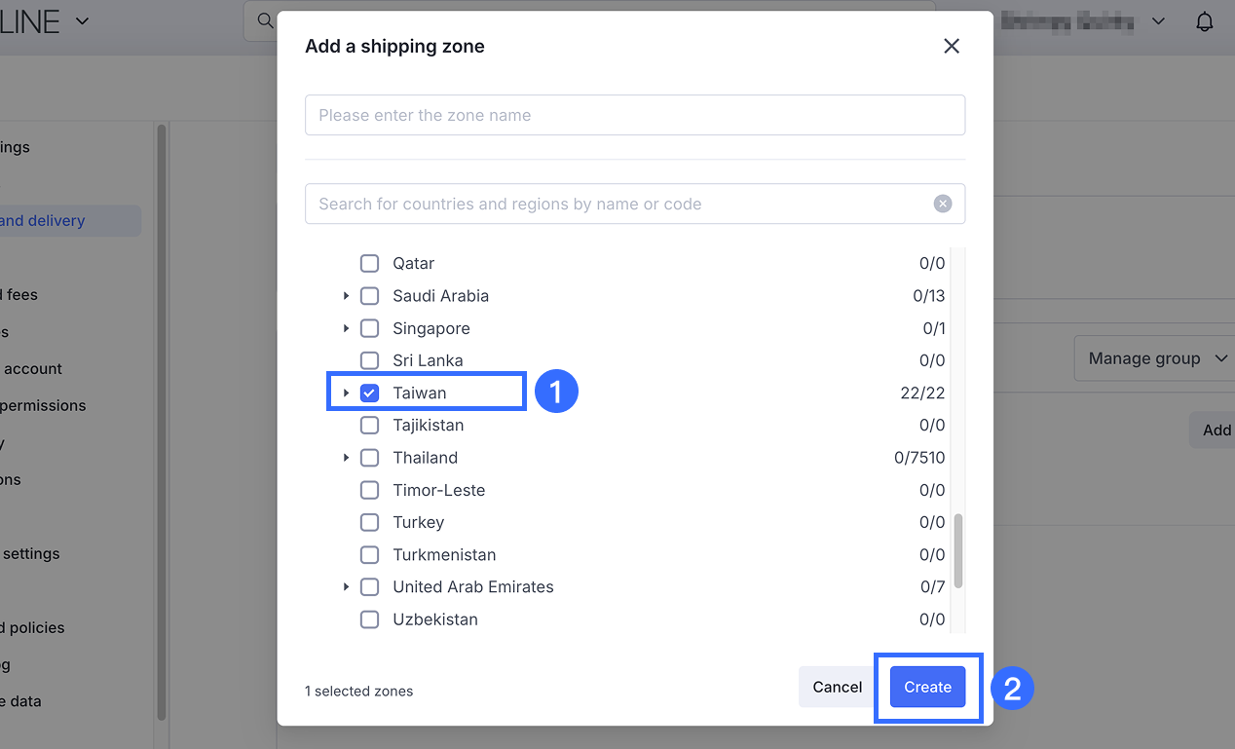The width and height of the screenshot is (1235, 749).
Task: Expand the Saudi Arabia regions
Action: (x=346, y=296)
